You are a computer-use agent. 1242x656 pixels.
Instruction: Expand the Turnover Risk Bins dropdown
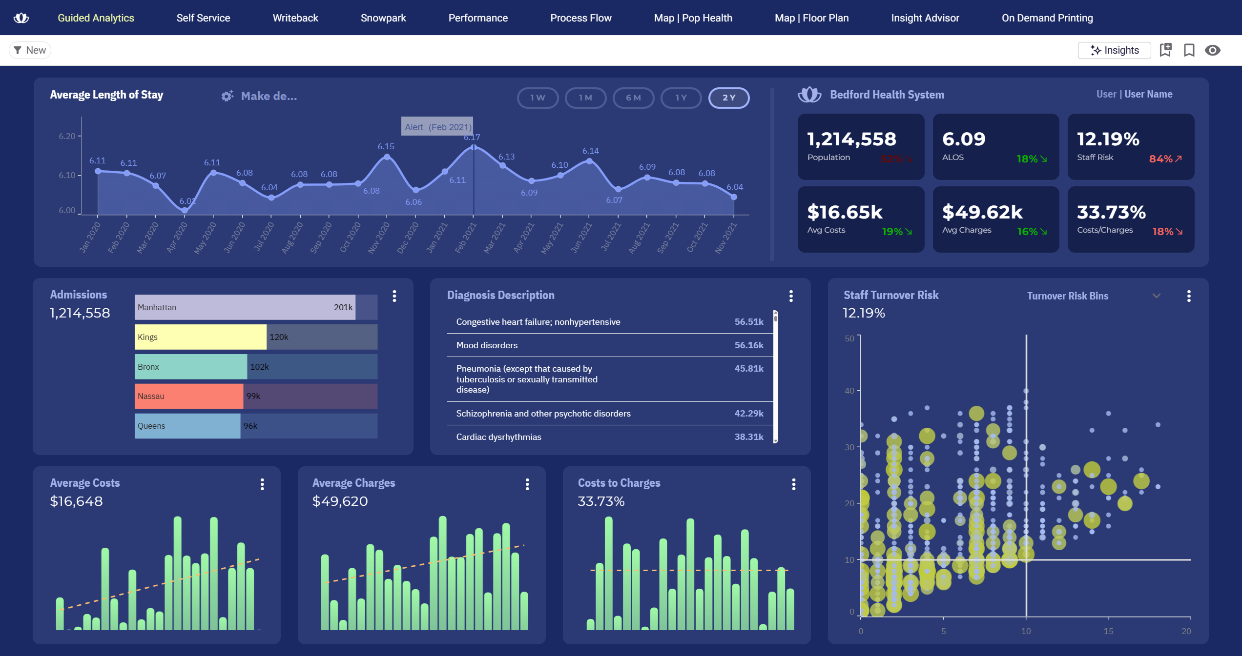pyautogui.click(x=1156, y=296)
